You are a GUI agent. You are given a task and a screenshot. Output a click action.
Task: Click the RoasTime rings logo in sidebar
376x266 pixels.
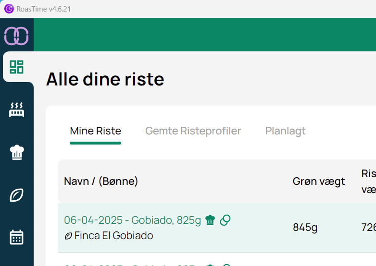(x=16, y=36)
